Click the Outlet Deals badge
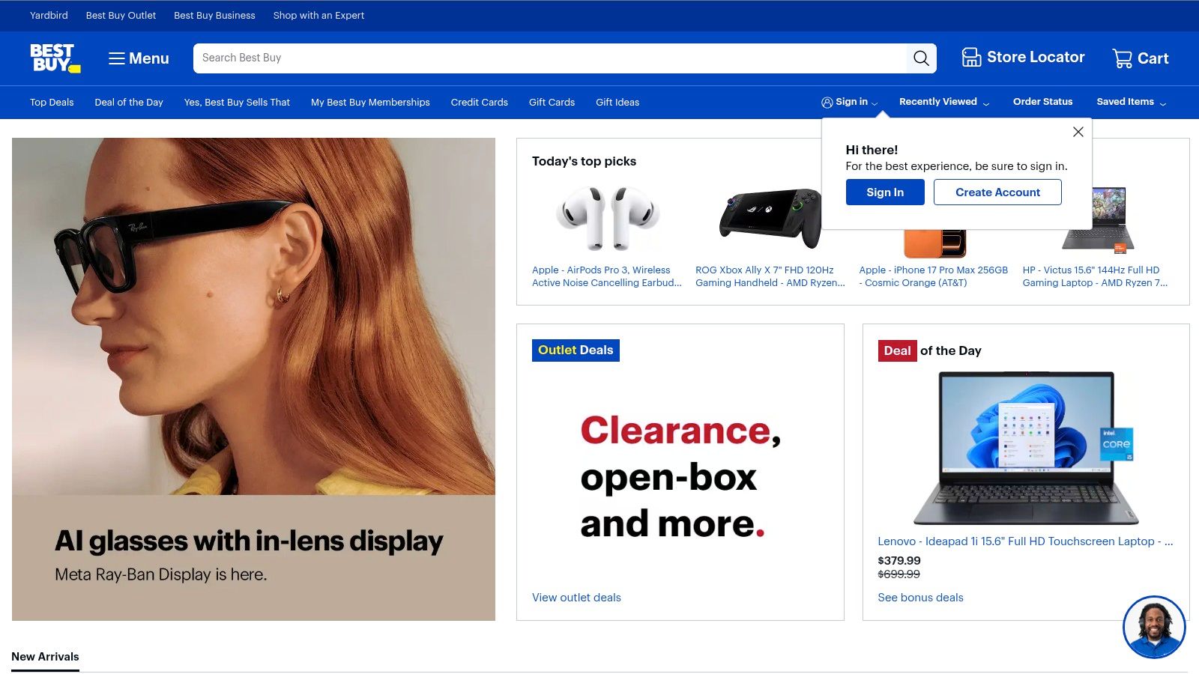Image resolution: width=1199 pixels, height=674 pixels. click(576, 350)
